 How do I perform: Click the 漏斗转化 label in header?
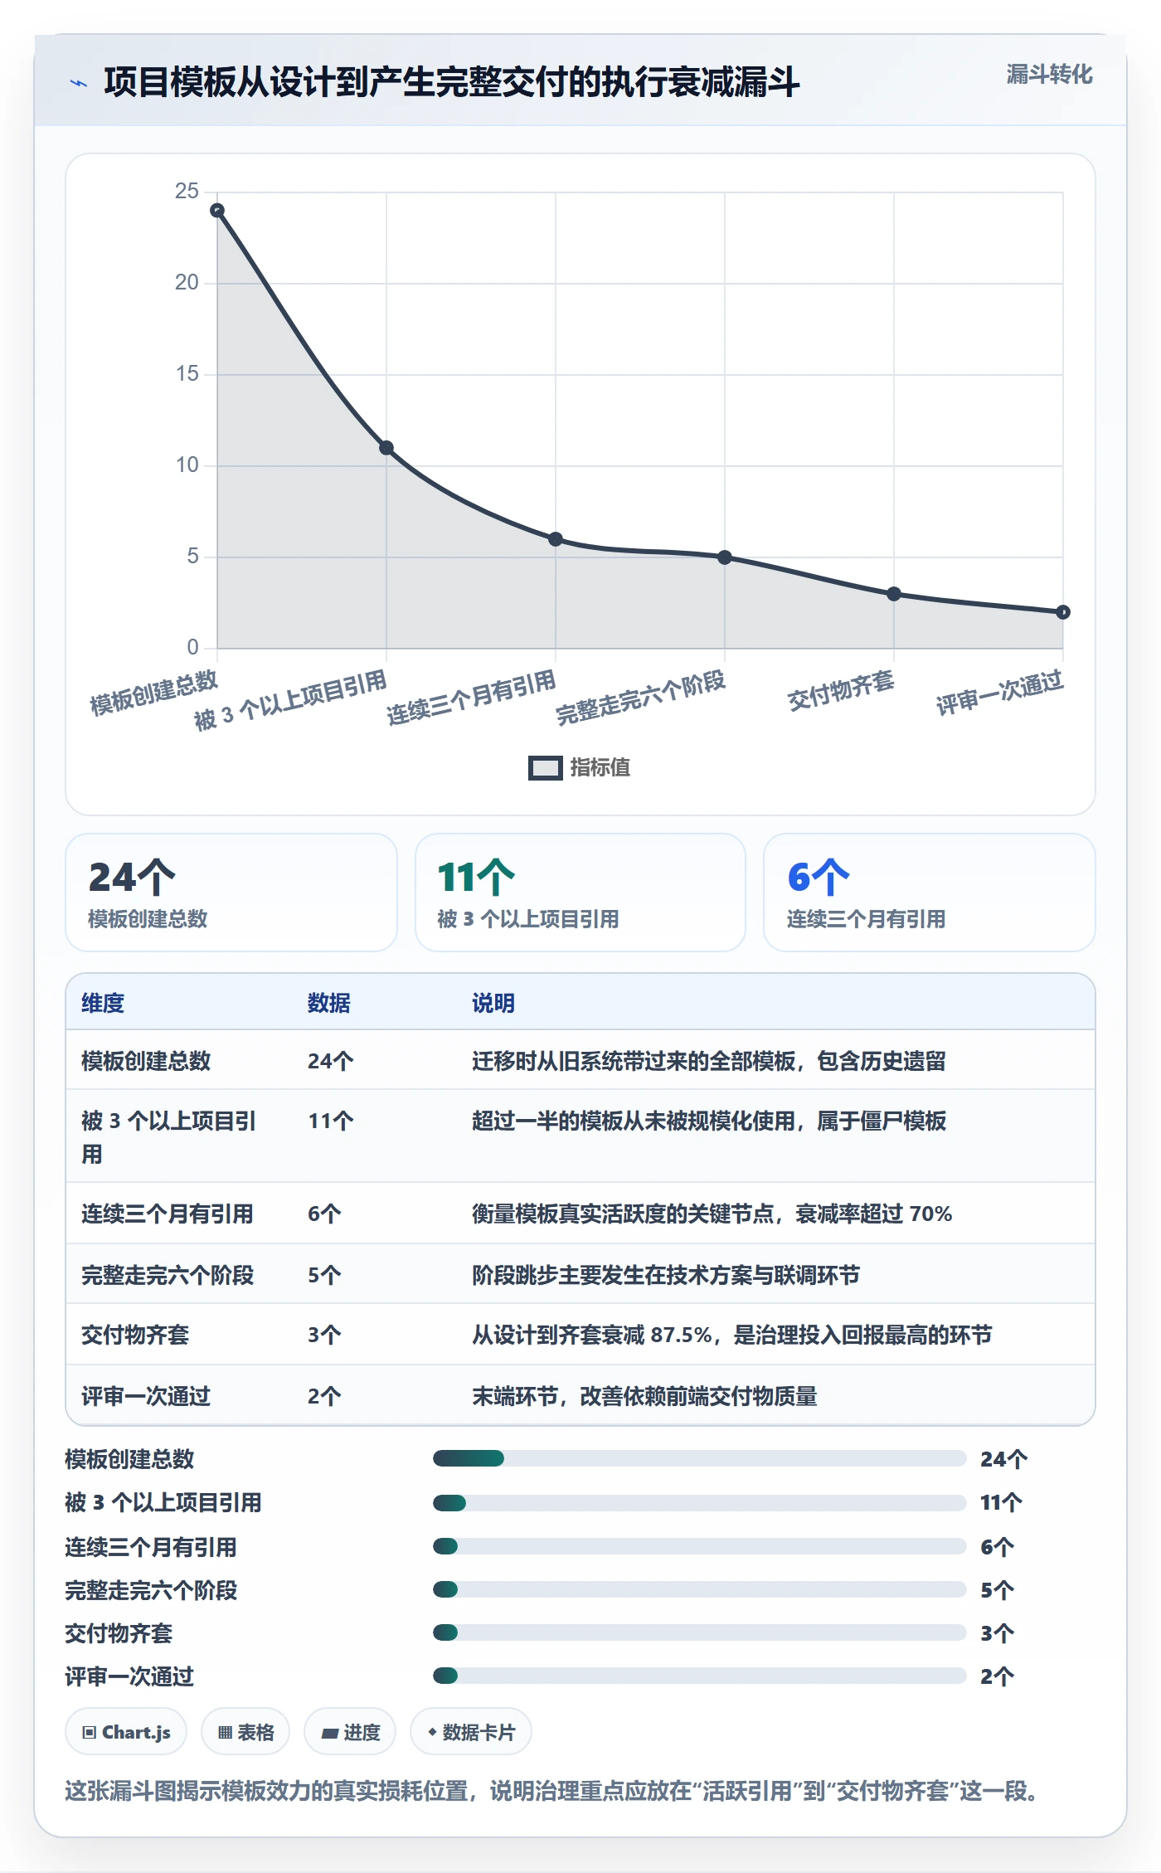1049,75
